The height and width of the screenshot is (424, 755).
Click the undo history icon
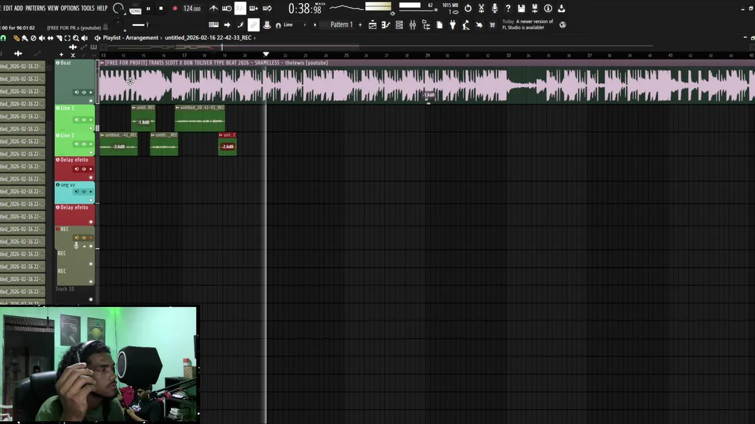tap(468, 8)
